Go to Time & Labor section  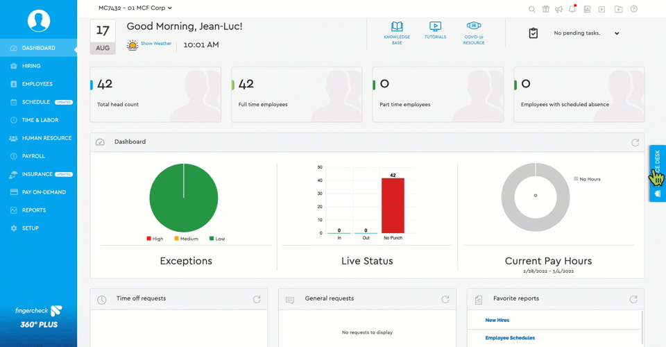(40, 120)
